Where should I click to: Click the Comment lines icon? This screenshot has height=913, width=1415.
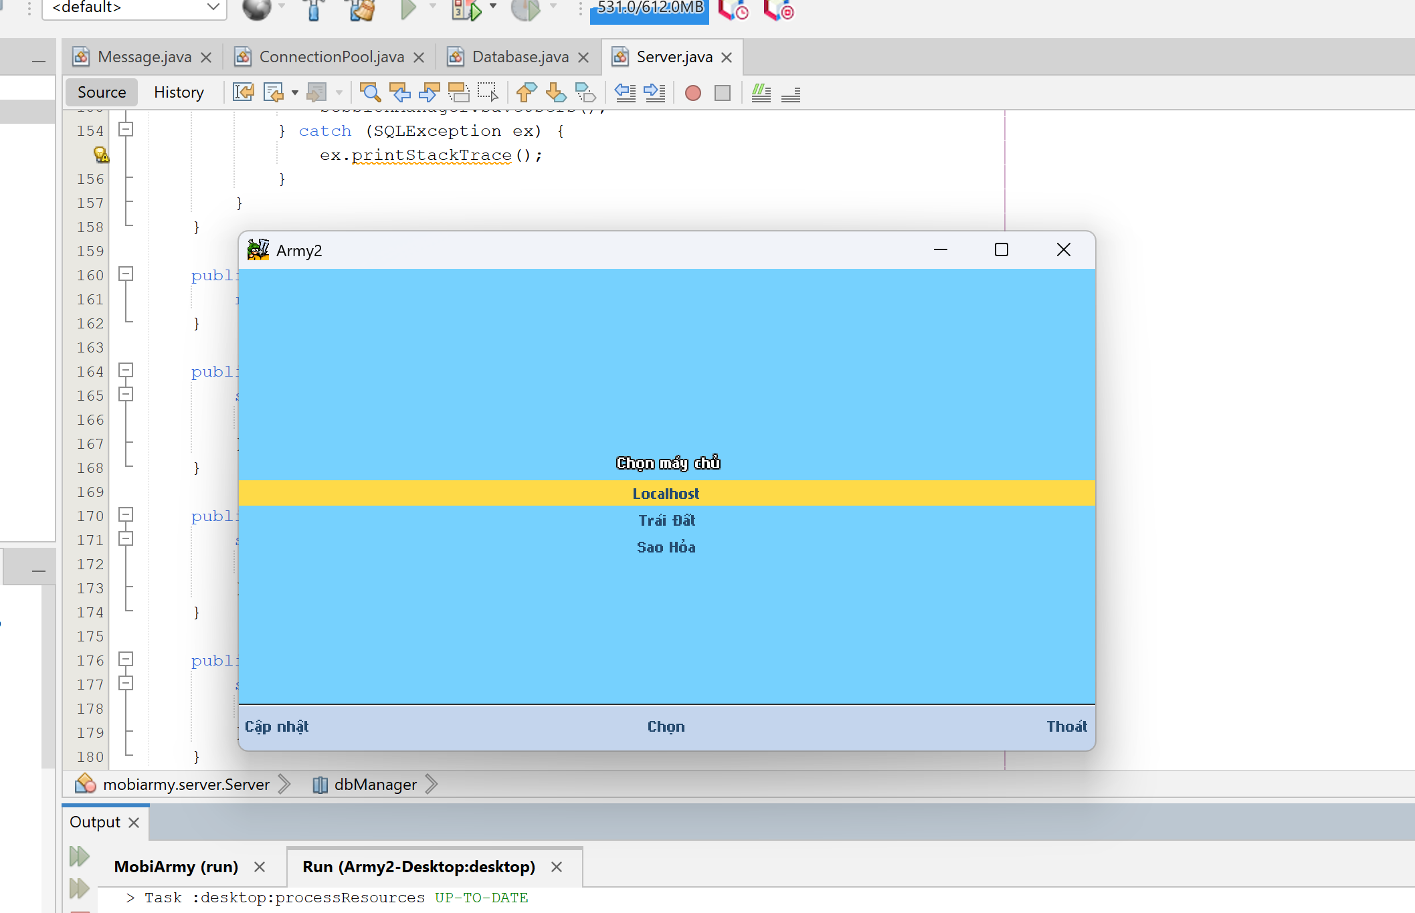(x=761, y=92)
